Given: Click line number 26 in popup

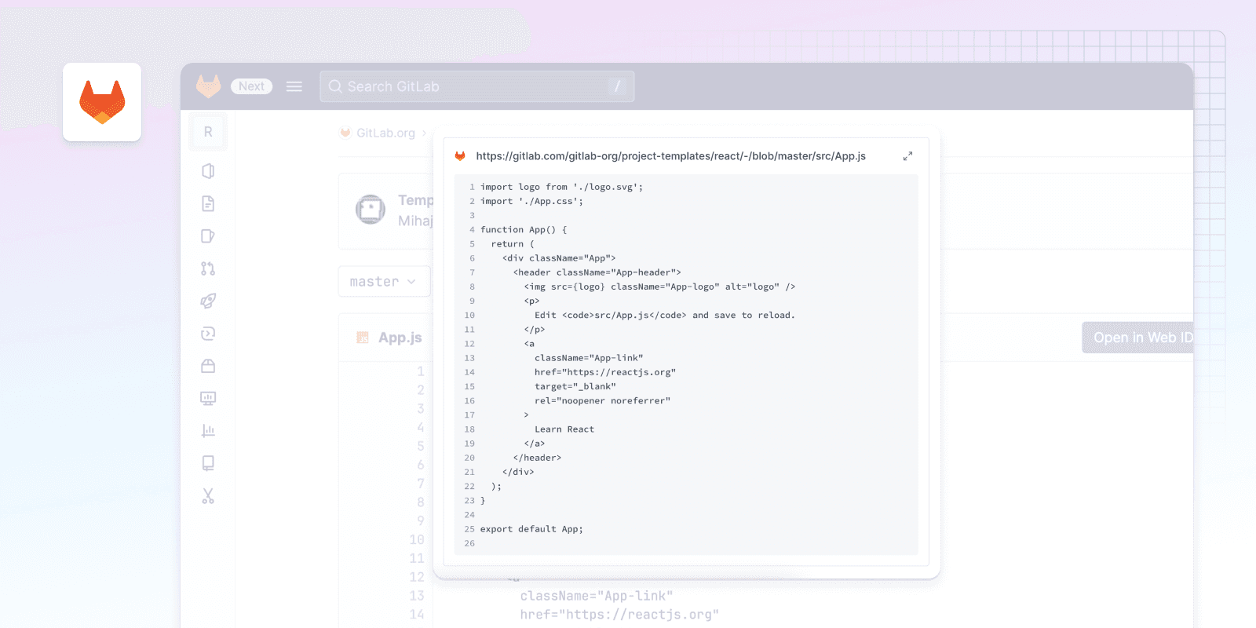Looking at the screenshot, I should (469, 543).
